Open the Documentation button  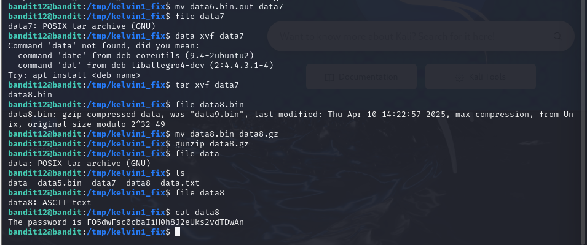click(361, 77)
